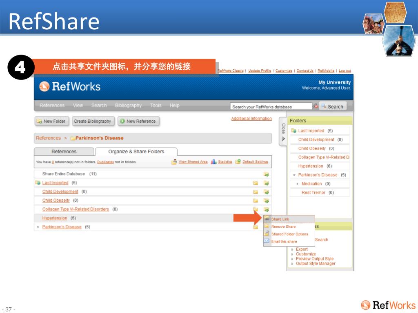This screenshot has height=313, width=418.
Task: Open the Tools menu
Action: click(156, 106)
